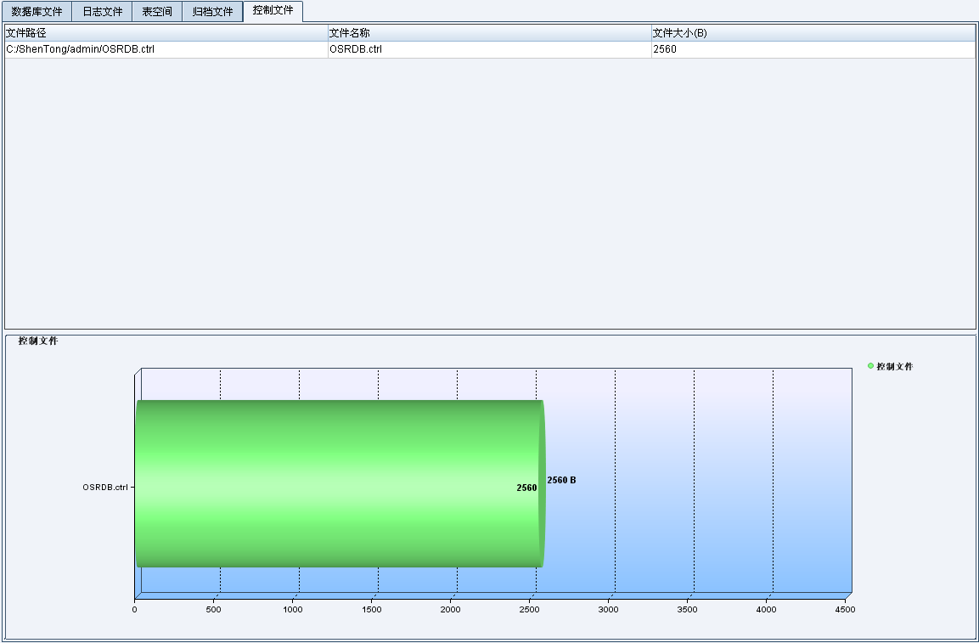
Task: Click the 控制文件 chart panel title
Action: pyautogui.click(x=38, y=341)
